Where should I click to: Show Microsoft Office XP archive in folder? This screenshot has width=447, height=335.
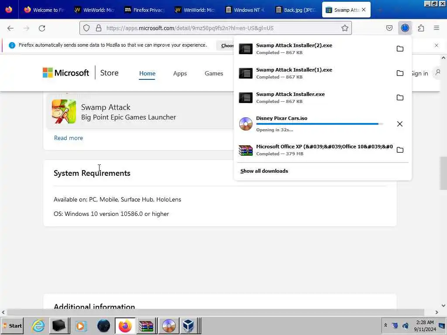click(400, 150)
